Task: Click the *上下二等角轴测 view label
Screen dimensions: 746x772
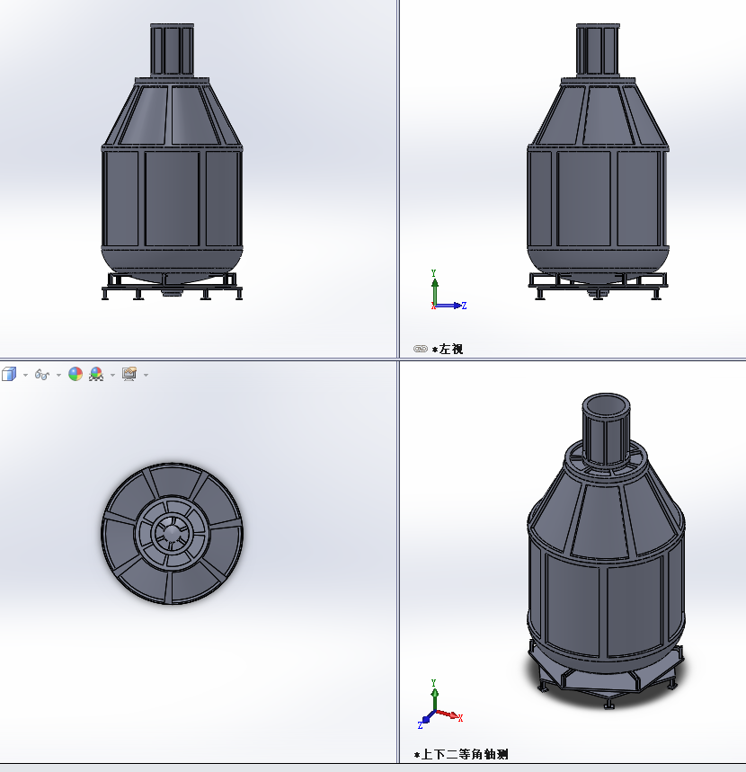Action: (461, 754)
